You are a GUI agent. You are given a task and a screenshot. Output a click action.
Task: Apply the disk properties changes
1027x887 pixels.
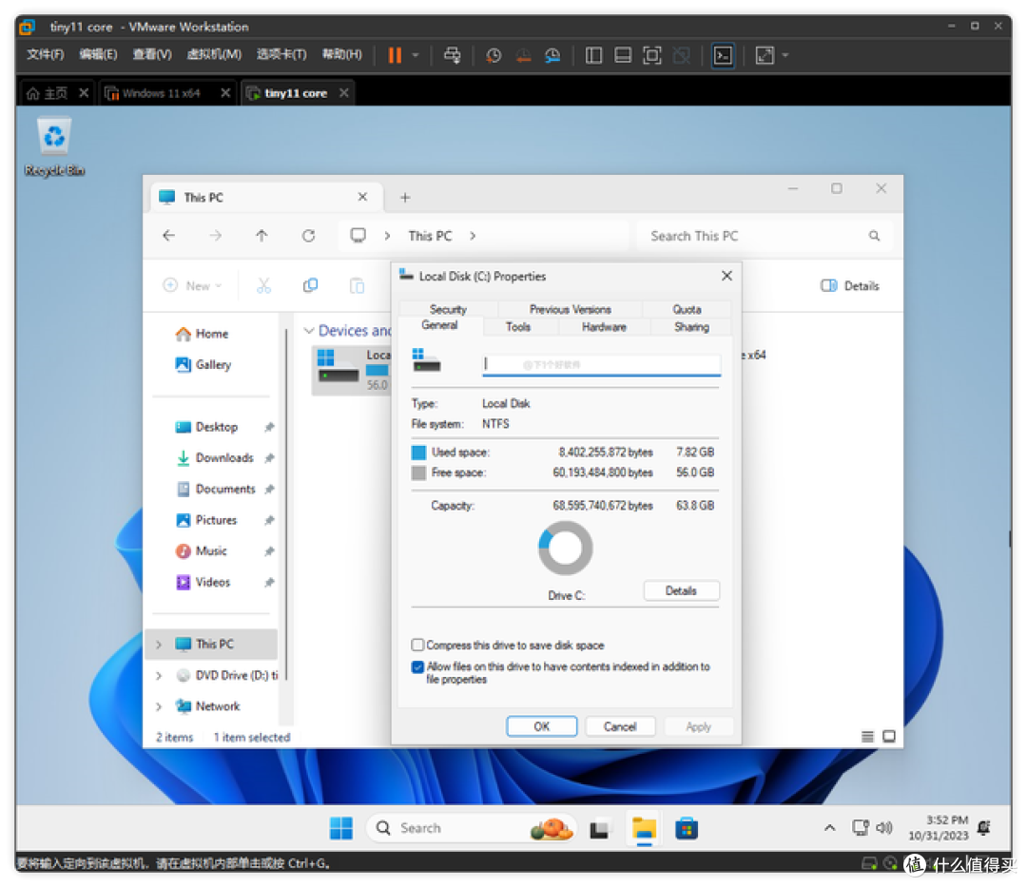699,725
